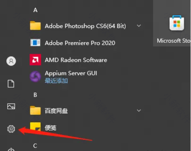Click the Power icon in sidebar
The height and width of the screenshot is (151, 191).
pyautogui.click(x=11, y=149)
